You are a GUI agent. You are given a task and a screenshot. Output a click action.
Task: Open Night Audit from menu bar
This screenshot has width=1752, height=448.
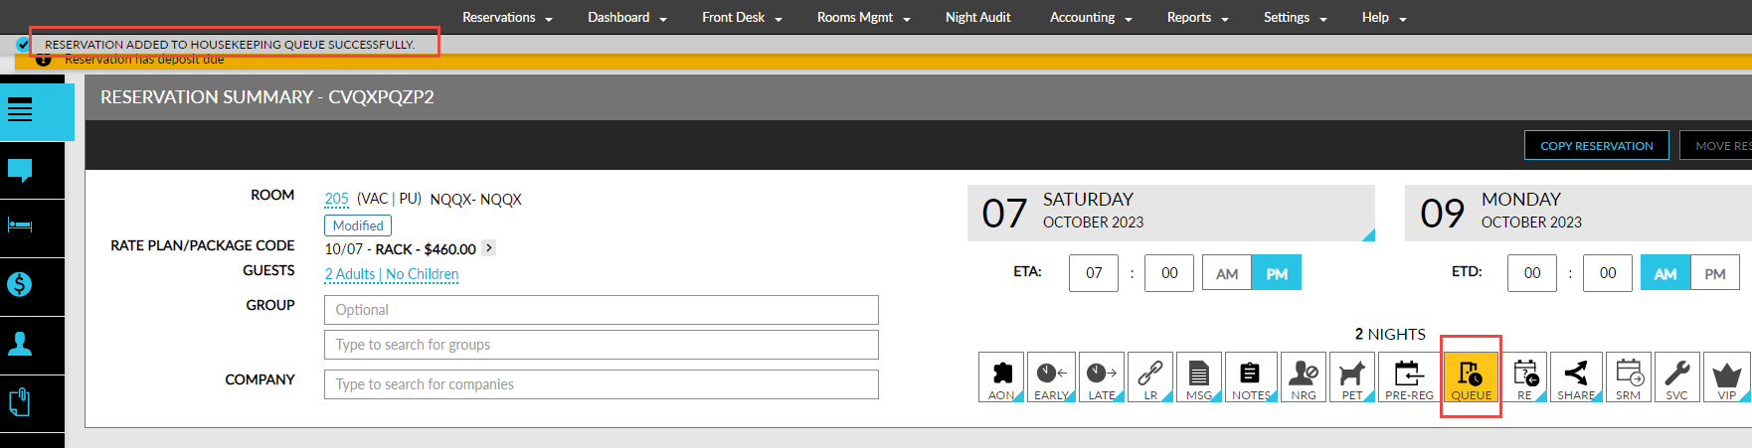(x=977, y=18)
